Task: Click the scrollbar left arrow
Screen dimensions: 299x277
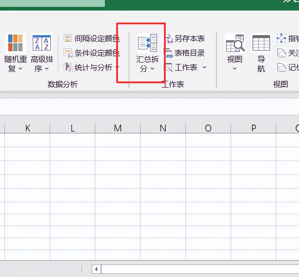Action: (x=96, y=269)
